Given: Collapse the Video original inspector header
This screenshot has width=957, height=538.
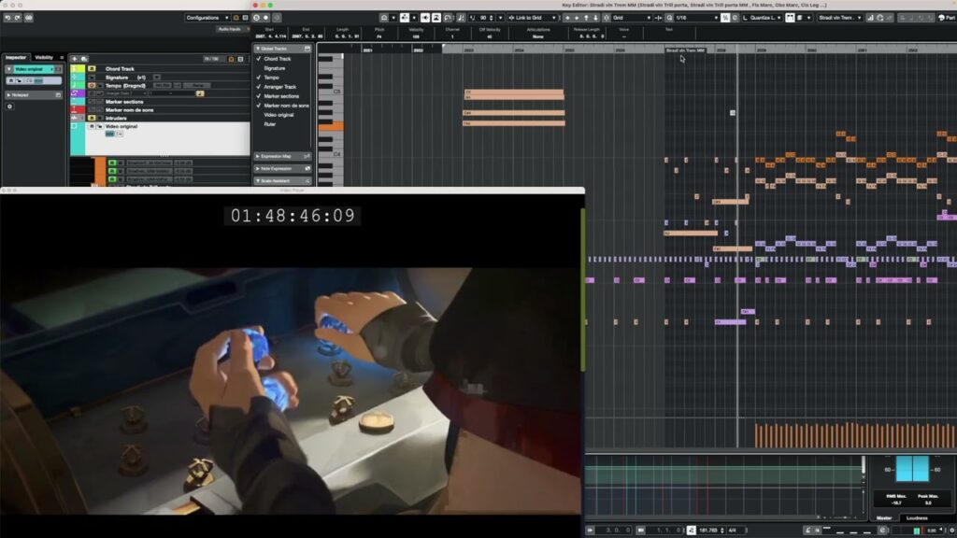Looking at the screenshot, I should [x=9, y=69].
